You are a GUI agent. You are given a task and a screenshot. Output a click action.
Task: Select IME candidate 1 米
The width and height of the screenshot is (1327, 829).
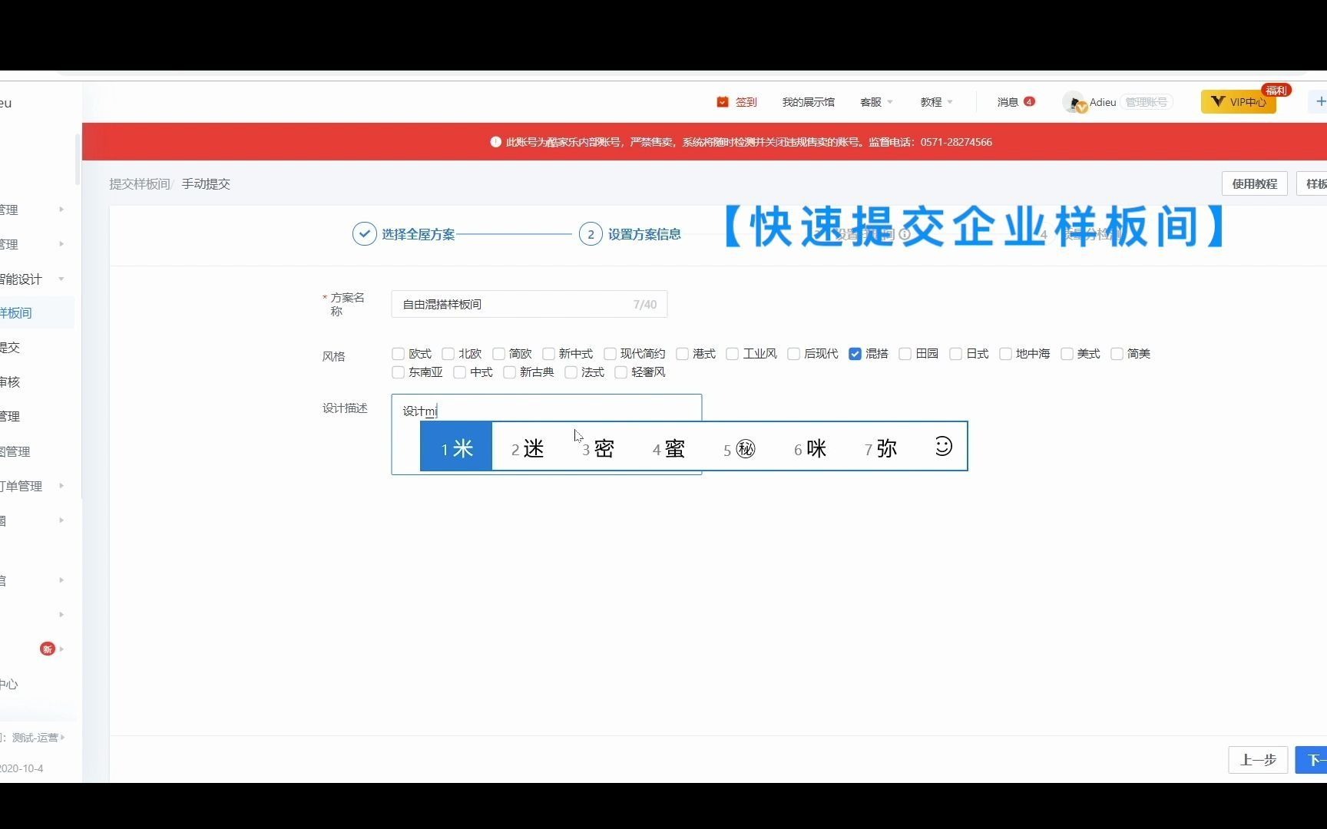(456, 447)
